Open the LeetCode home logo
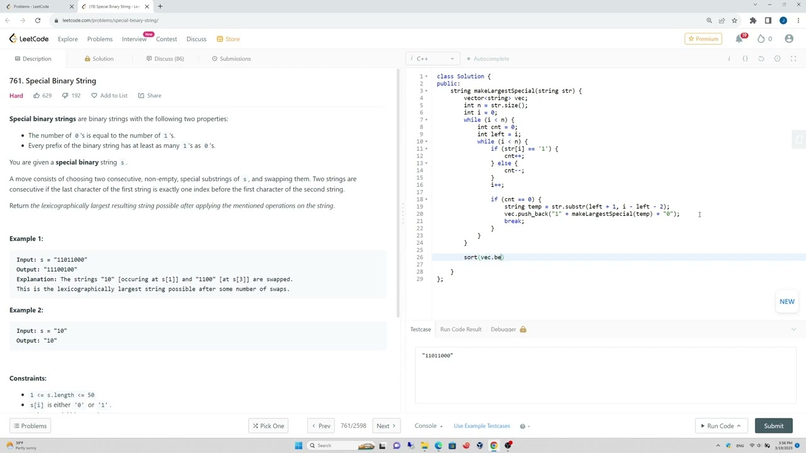This screenshot has width=806, height=453. 29,39
